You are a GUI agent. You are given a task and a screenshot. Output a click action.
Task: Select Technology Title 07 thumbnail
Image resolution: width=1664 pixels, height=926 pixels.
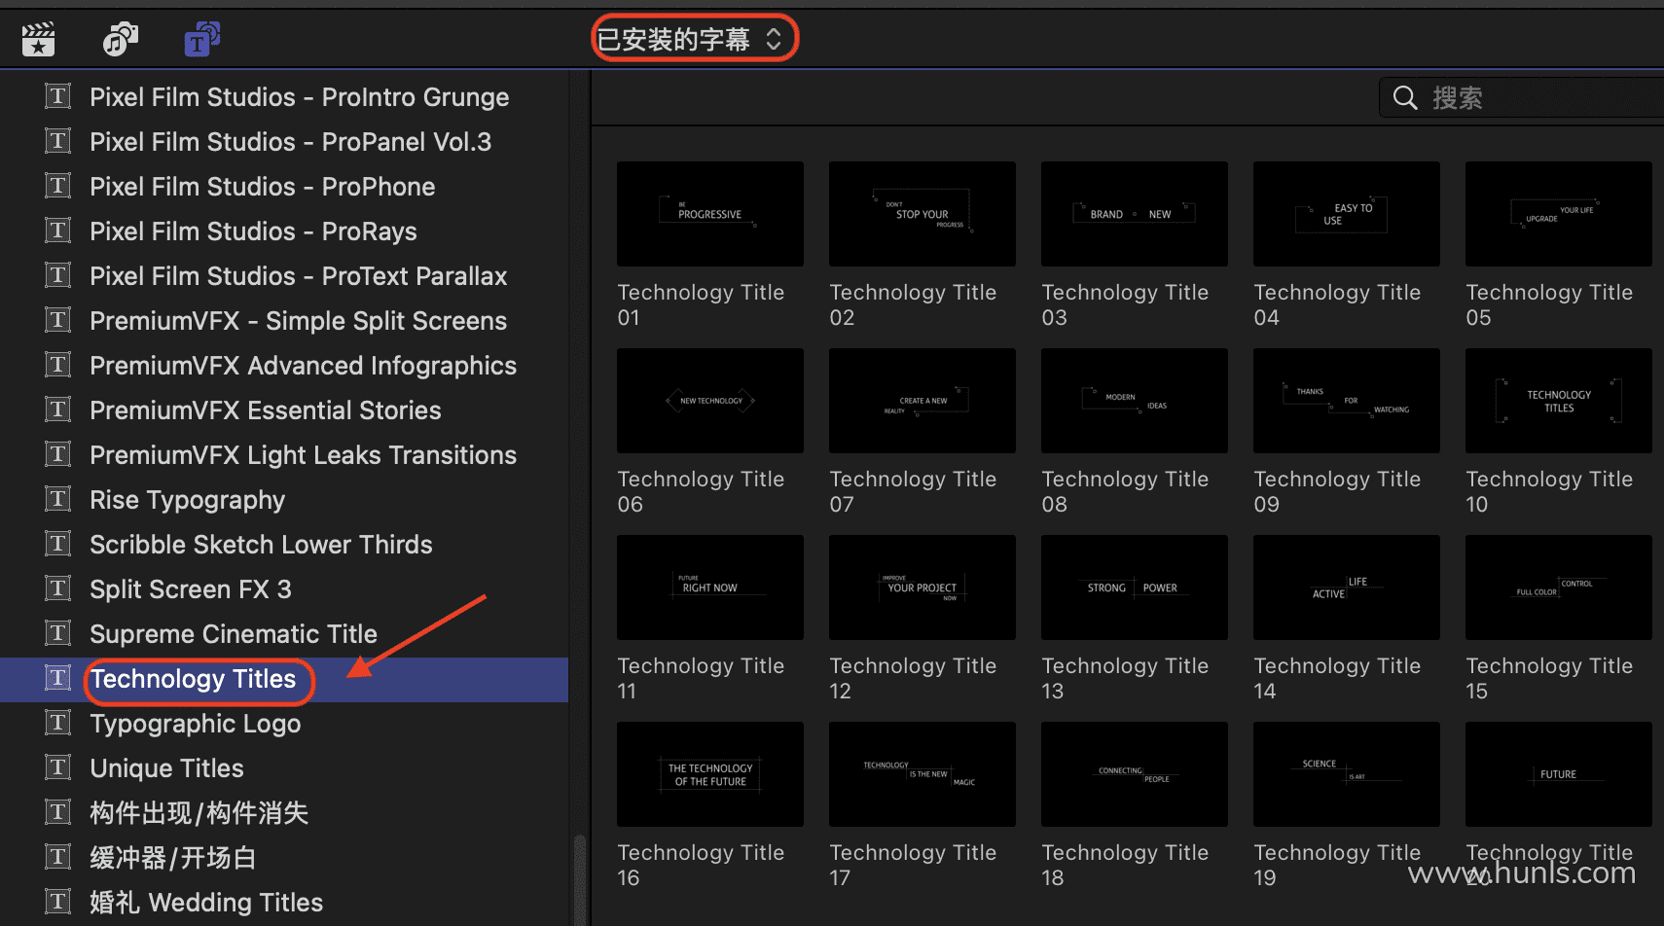pyautogui.click(x=922, y=401)
